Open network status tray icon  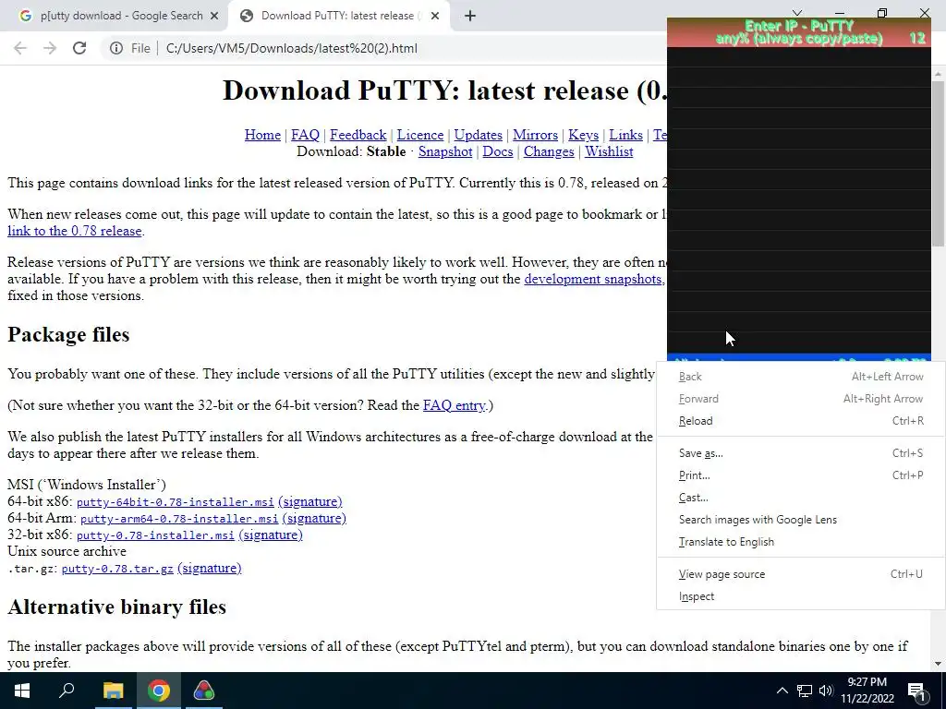[x=805, y=691]
